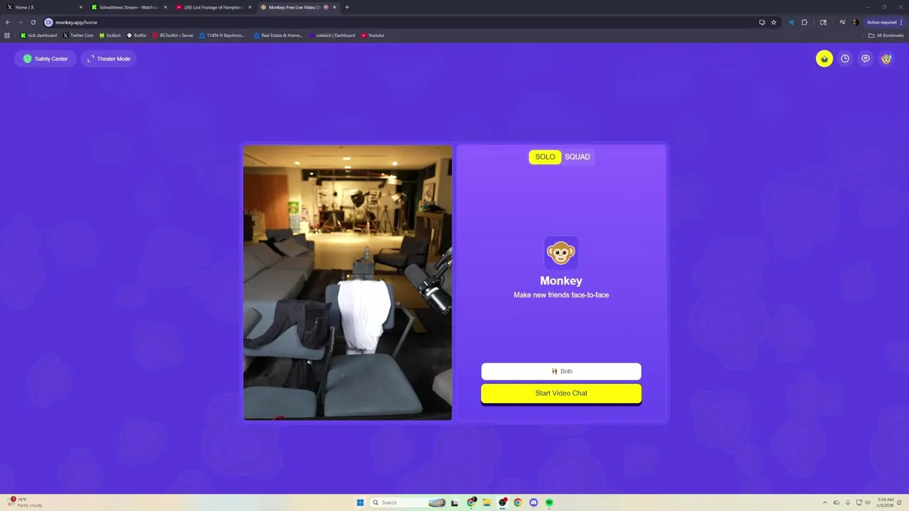The image size is (909, 511).
Task: Open the apps grid in bookmarks bar
Action: [8, 35]
